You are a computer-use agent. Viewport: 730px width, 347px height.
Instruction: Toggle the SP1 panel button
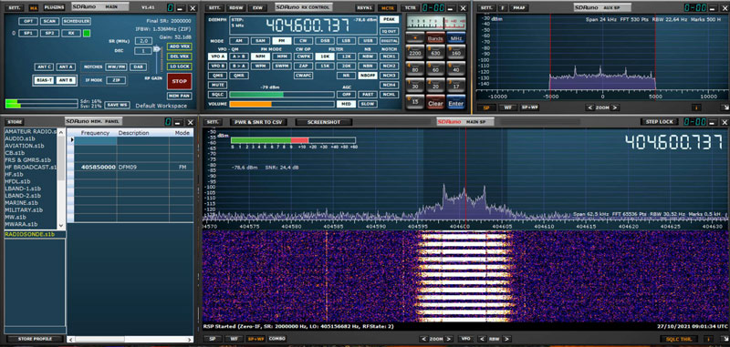(28, 34)
